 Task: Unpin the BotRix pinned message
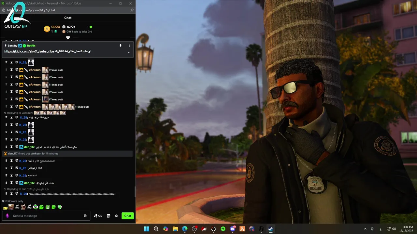tap(120, 46)
